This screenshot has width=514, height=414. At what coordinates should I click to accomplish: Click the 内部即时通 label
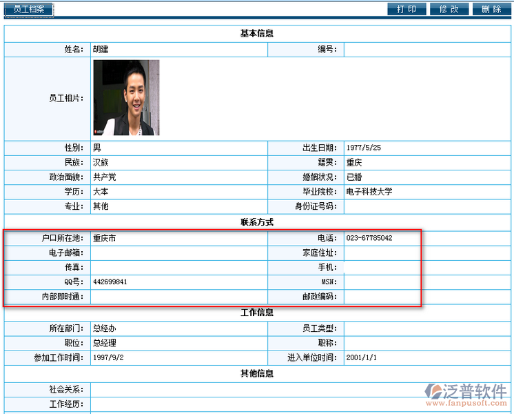pos(63,297)
